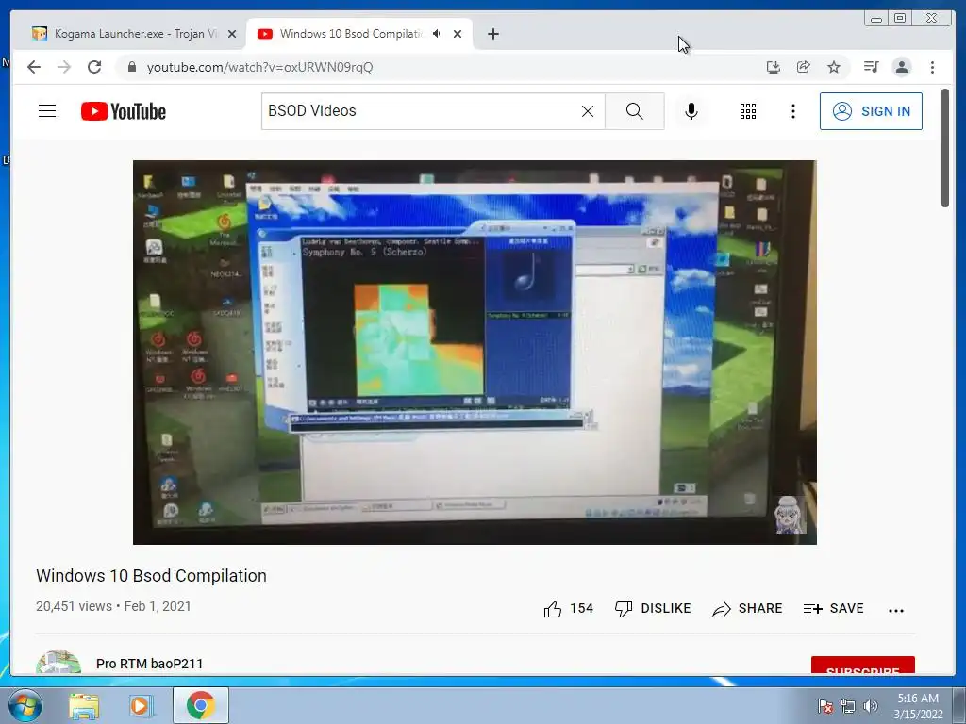
Task: Go to YouTube home via logo
Action: coord(124,111)
